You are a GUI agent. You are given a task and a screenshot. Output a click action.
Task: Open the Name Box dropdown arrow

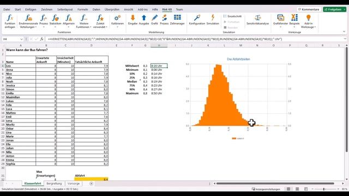(x=21, y=39)
